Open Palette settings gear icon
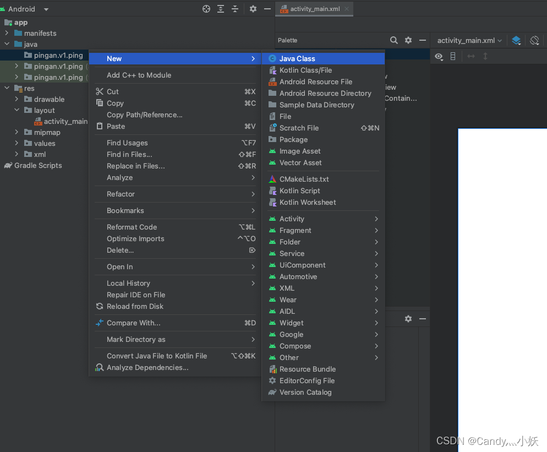 tap(408, 40)
